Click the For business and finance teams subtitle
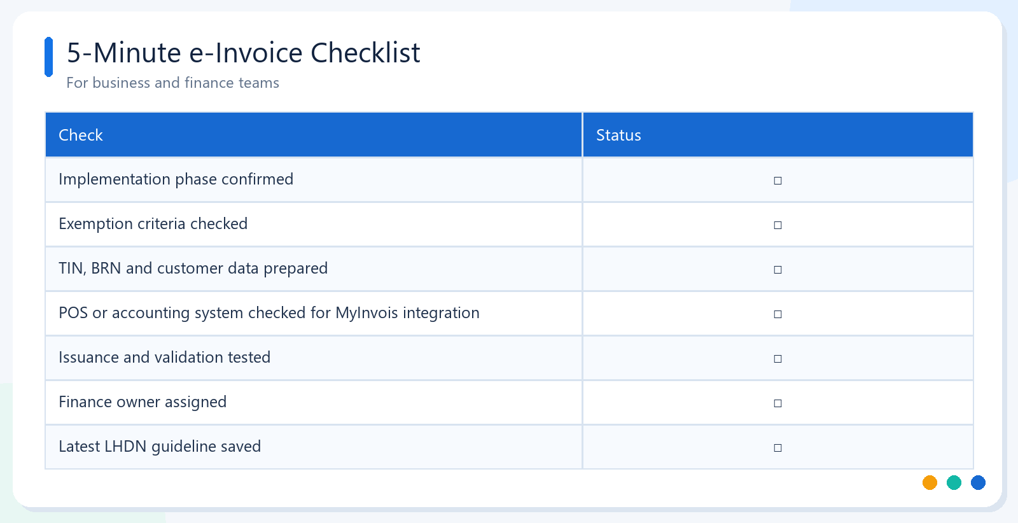Viewport: 1018px width, 523px height. click(x=172, y=83)
